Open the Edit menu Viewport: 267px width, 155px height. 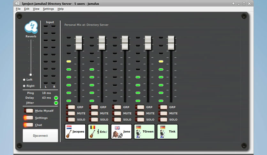(x=27, y=9)
